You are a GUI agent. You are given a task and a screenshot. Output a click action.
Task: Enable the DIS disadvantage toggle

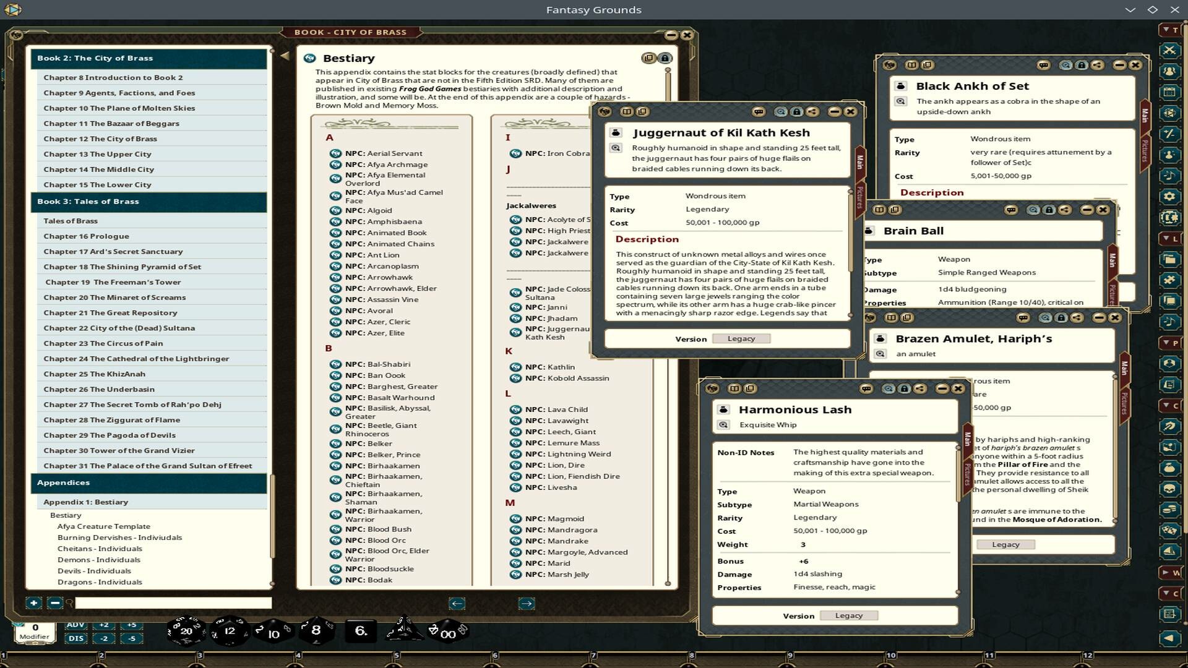[x=75, y=637]
